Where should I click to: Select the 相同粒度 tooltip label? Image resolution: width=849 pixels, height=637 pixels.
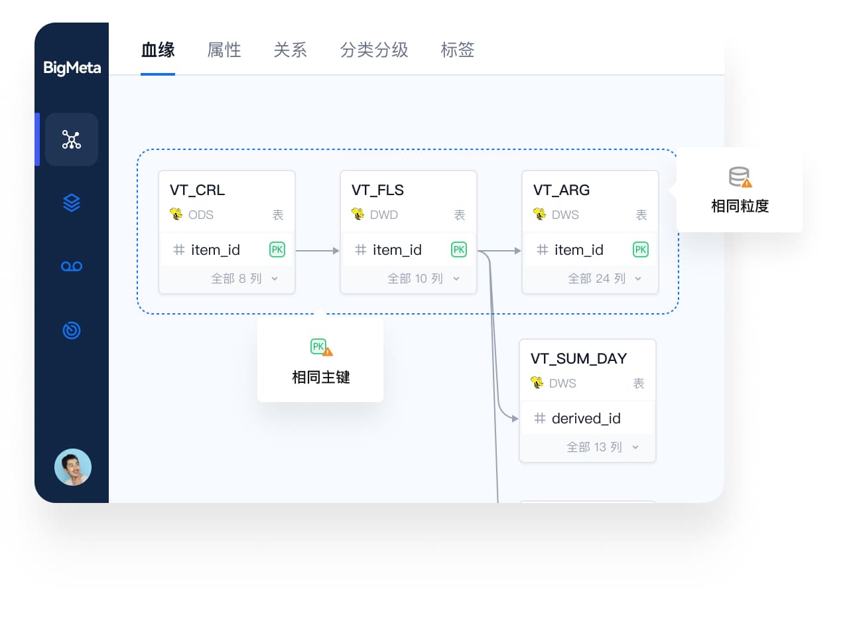coord(740,206)
